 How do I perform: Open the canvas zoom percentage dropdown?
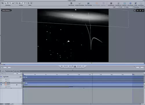tap(116, 7)
